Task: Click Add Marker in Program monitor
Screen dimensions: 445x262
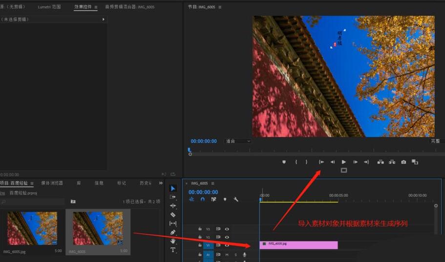Action: [284, 162]
